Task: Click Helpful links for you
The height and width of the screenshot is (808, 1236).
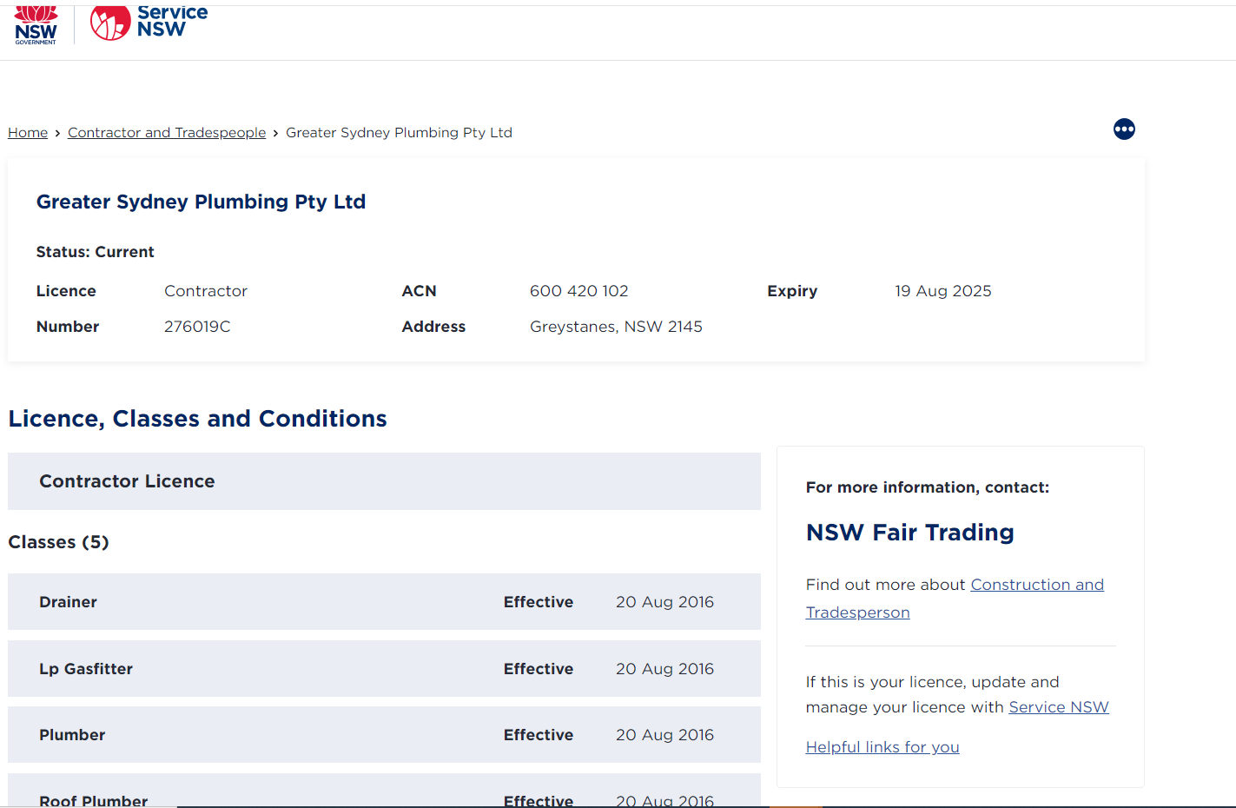Action: pyautogui.click(x=882, y=746)
